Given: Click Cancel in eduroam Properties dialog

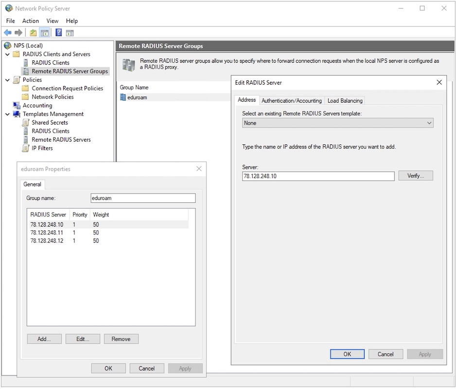Looking at the screenshot, I should [147, 369].
